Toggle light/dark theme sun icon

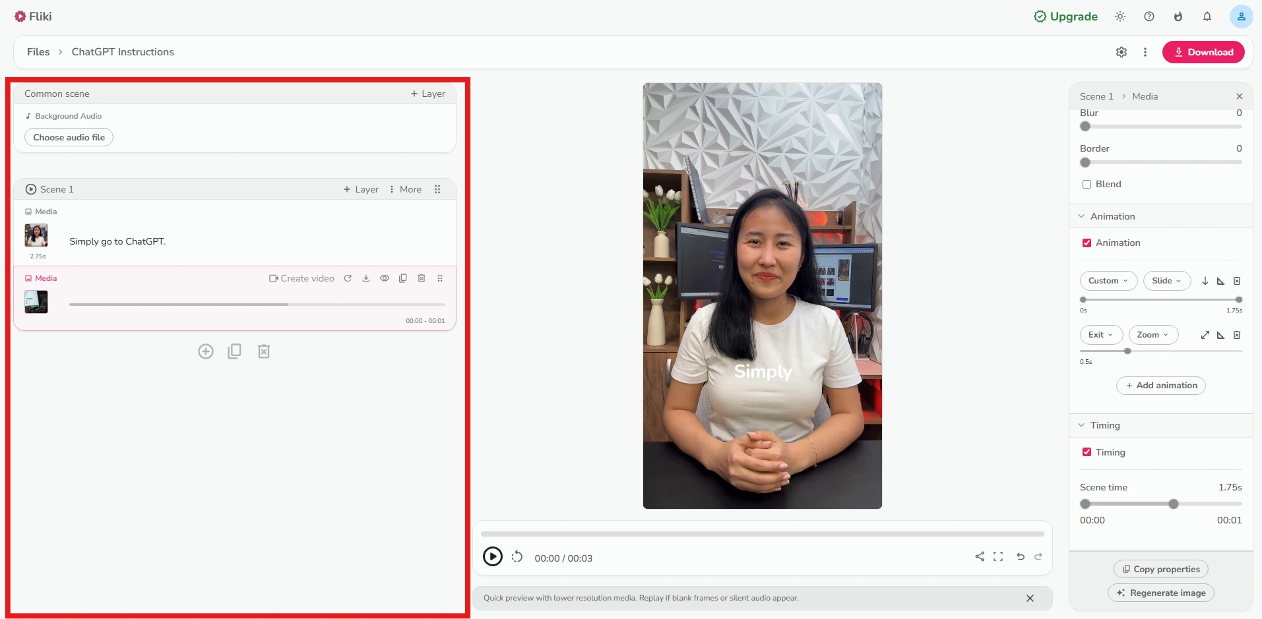[1120, 16]
